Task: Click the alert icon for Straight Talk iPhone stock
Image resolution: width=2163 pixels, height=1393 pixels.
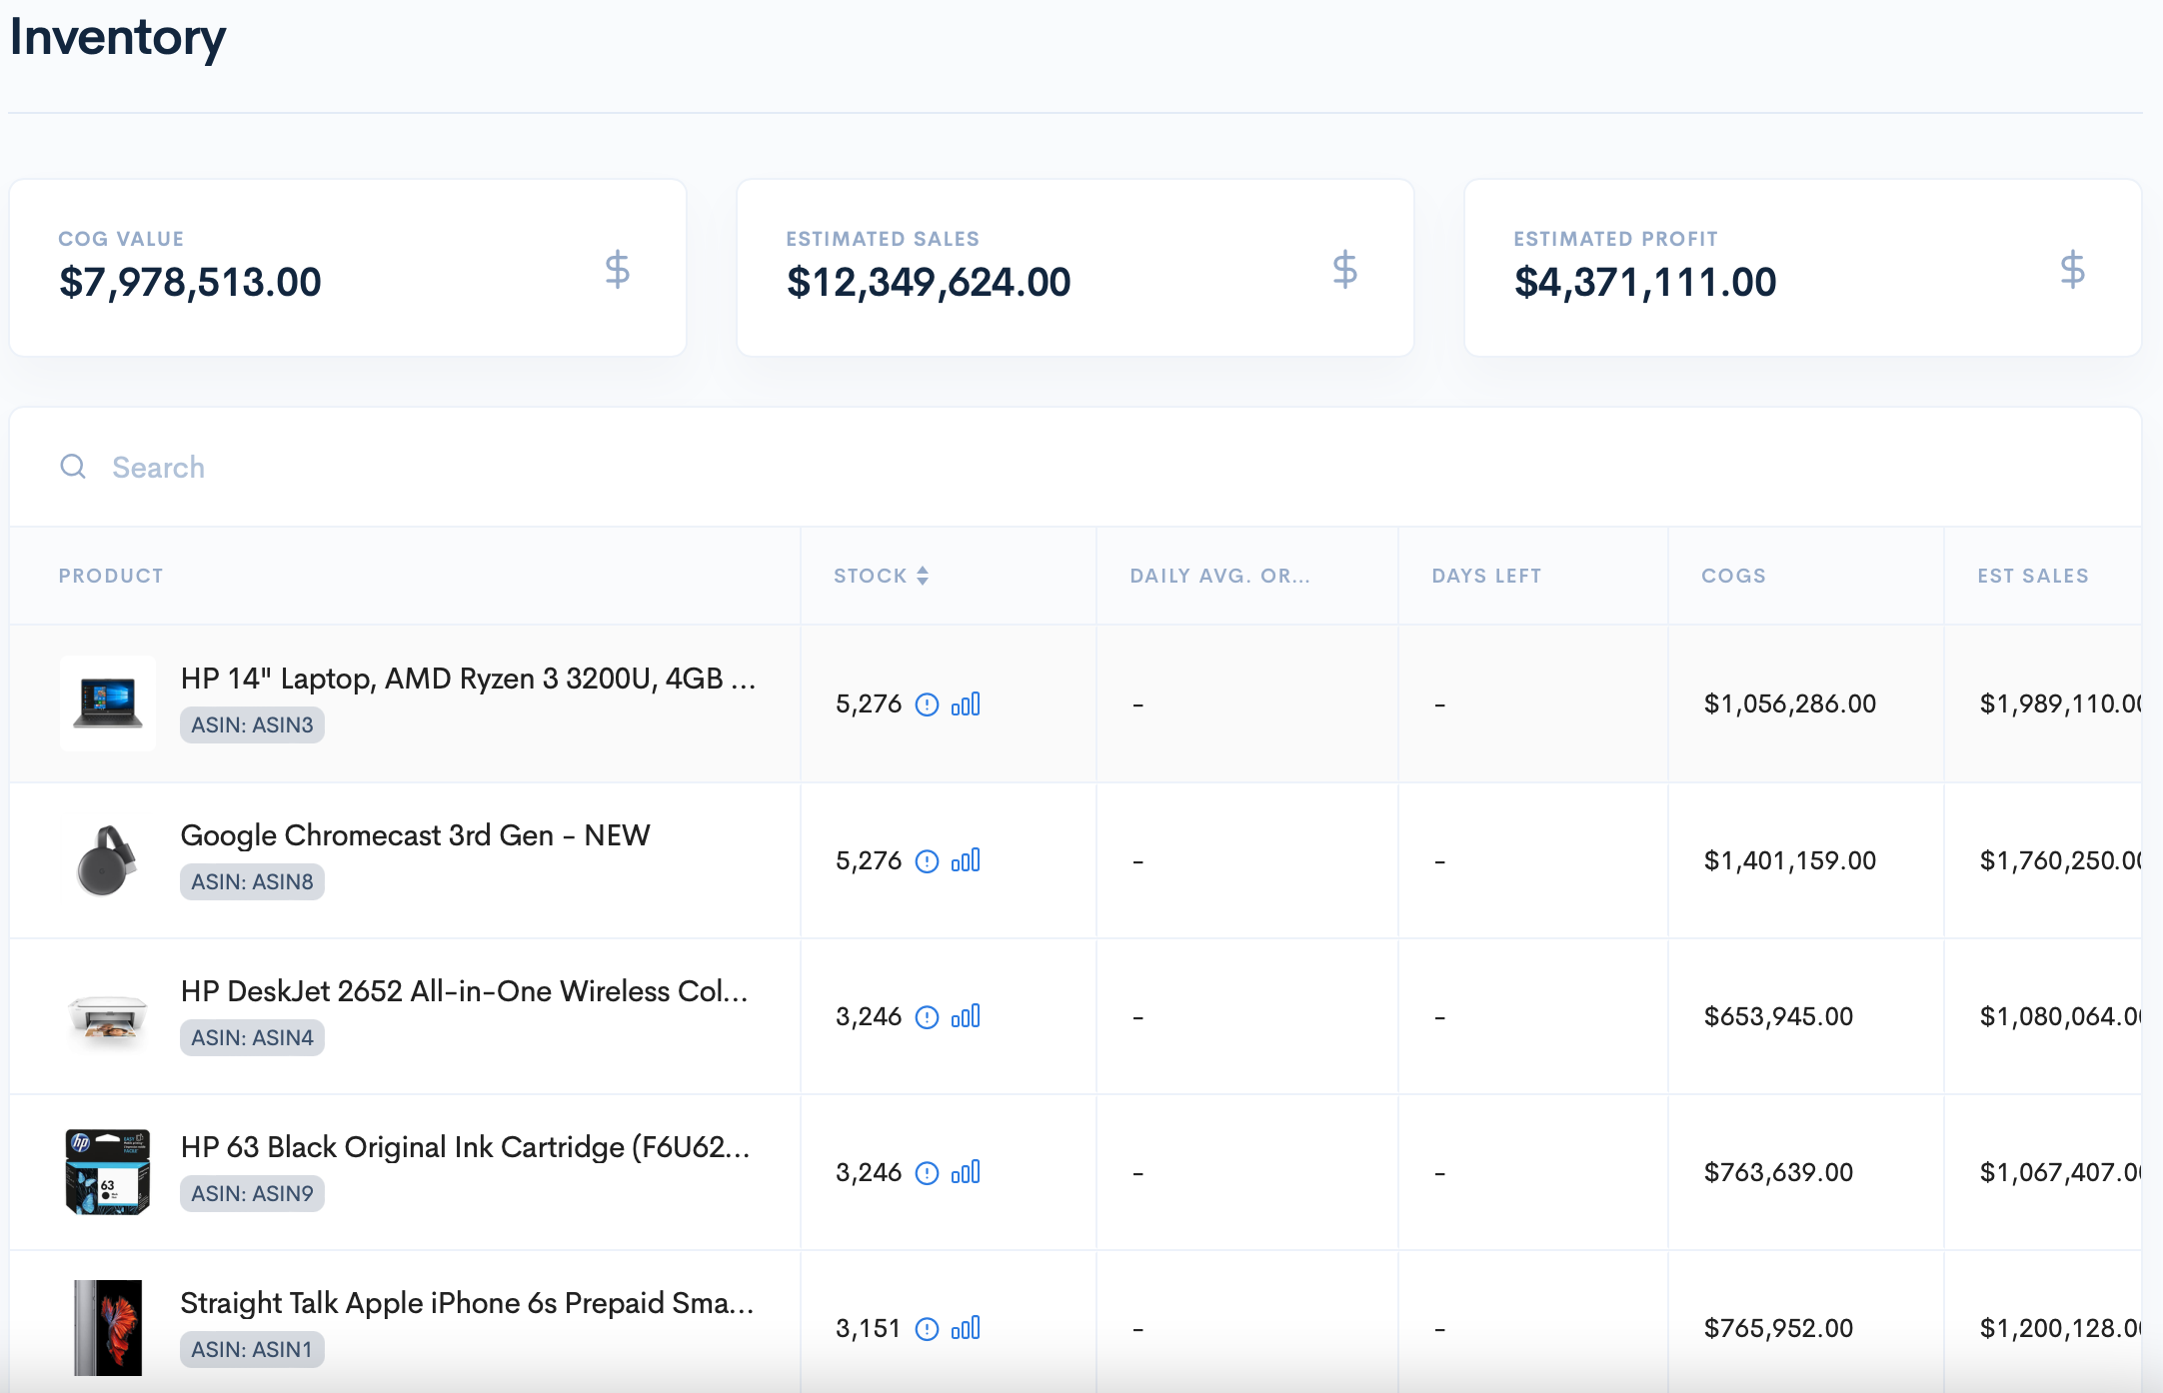Action: click(x=927, y=1328)
